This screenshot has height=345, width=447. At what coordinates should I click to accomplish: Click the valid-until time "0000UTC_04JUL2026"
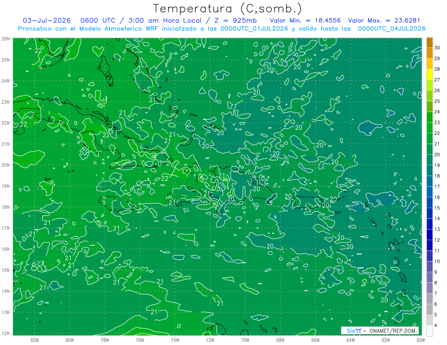(x=391, y=28)
